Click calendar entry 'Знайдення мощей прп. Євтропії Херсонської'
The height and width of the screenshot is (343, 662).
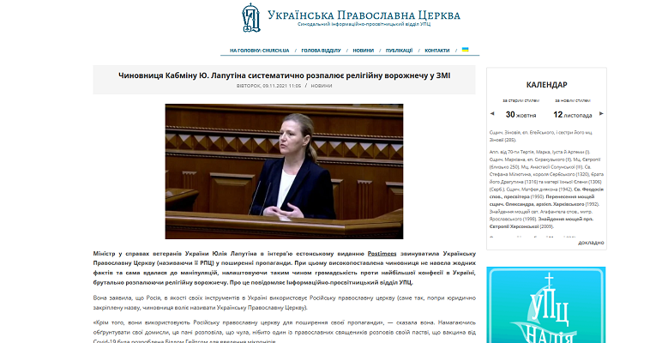click(x=542, y=223)
